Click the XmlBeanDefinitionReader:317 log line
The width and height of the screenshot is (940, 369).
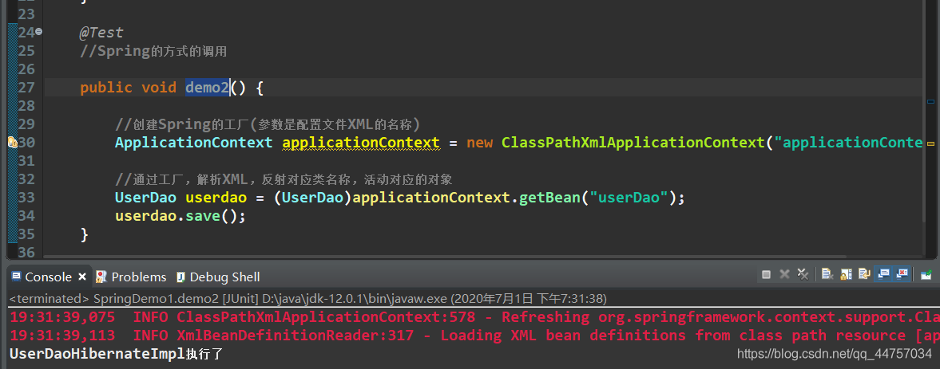[474, 336]
